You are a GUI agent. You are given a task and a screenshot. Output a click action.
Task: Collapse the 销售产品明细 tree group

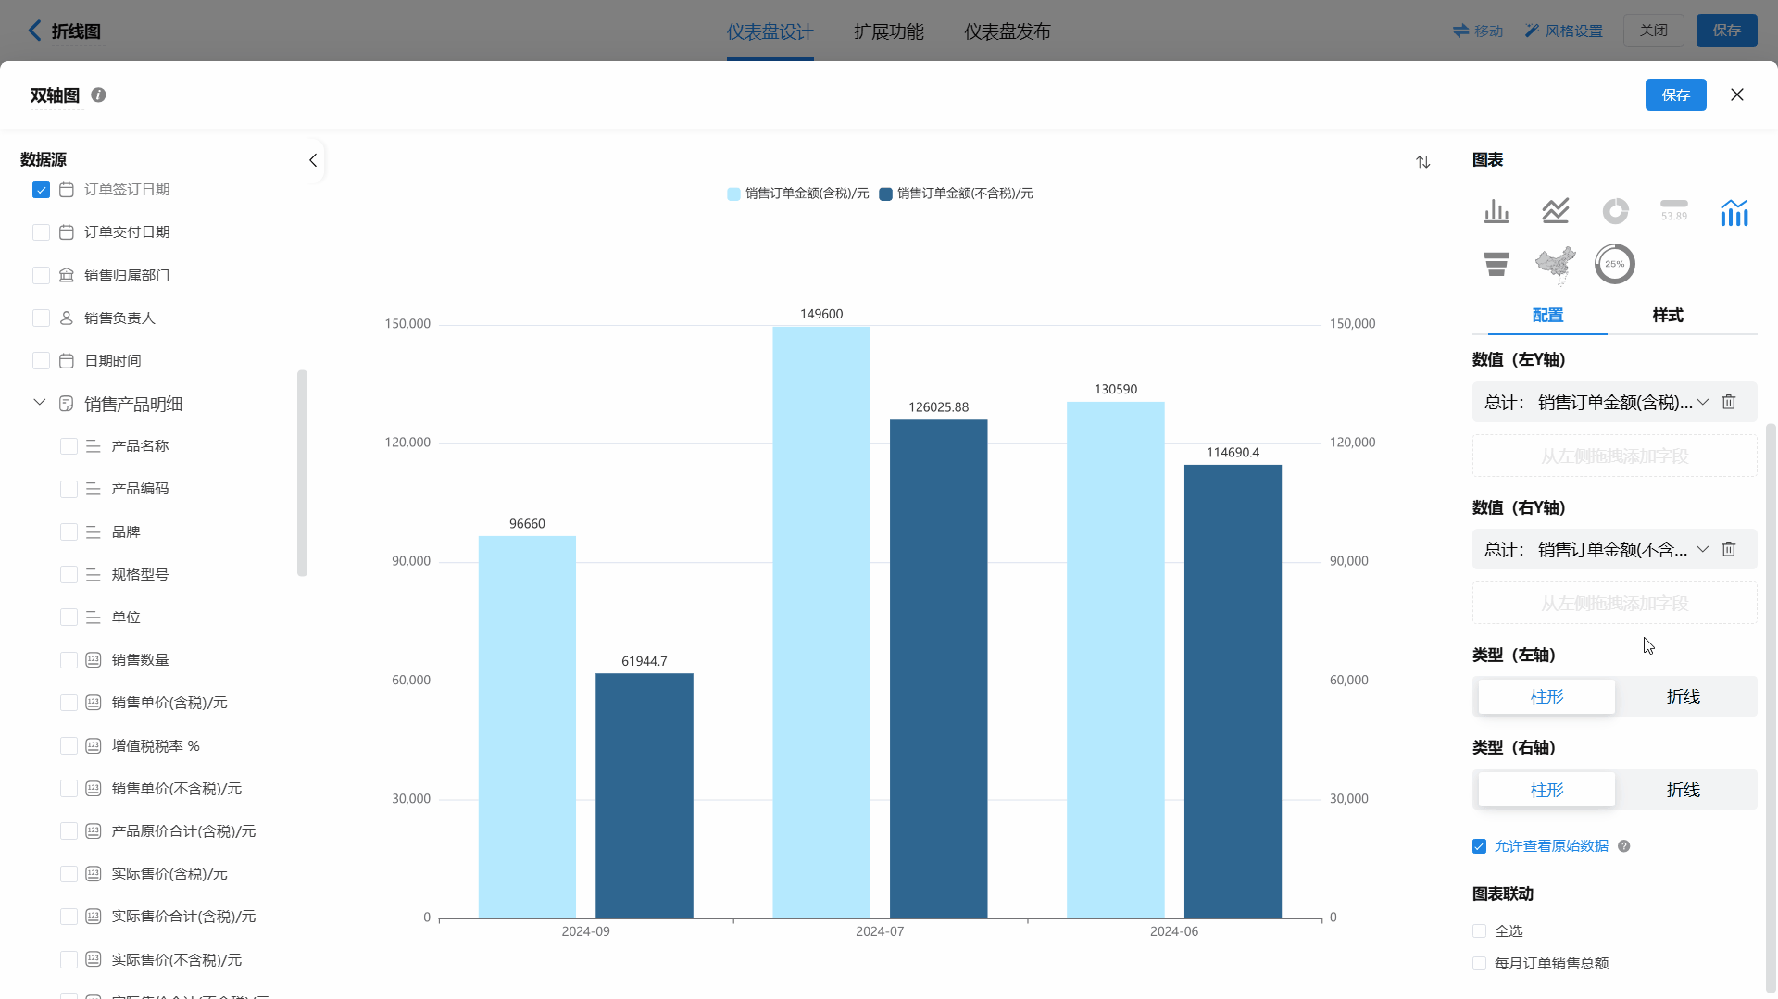tap(40, 403)
